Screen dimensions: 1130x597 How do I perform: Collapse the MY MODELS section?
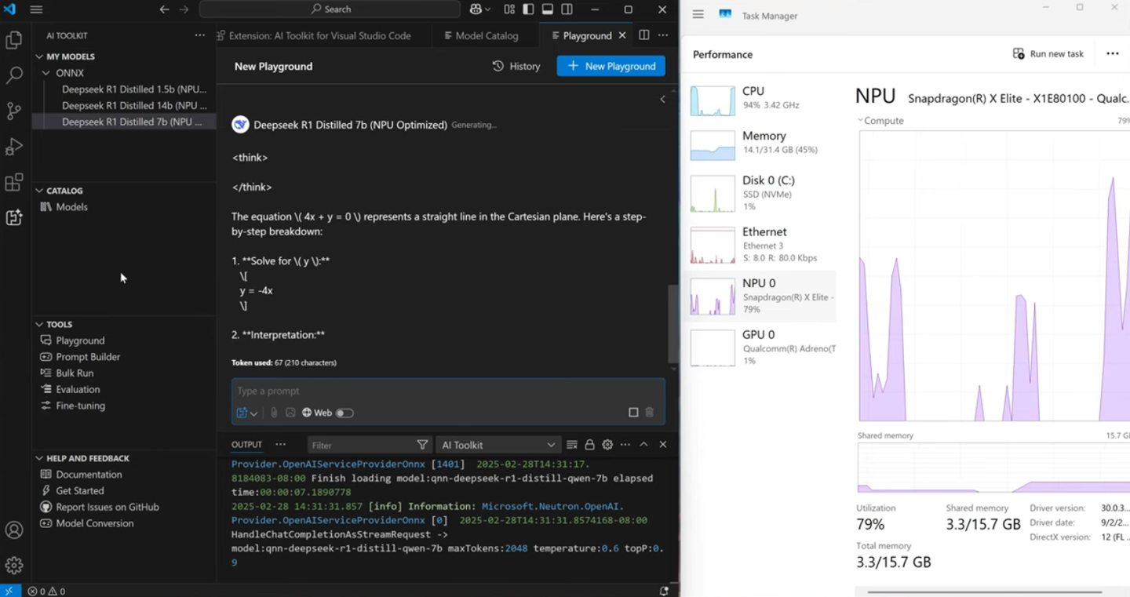(39, 56)
